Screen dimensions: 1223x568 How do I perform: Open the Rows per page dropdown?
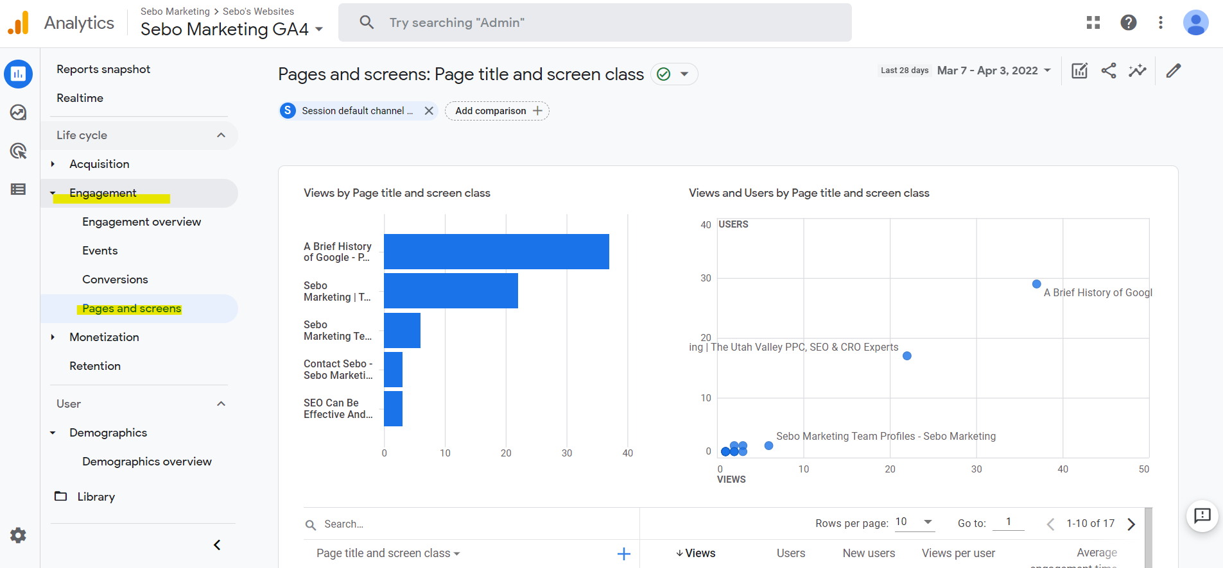pyautogui.click(x=914, y=522)
